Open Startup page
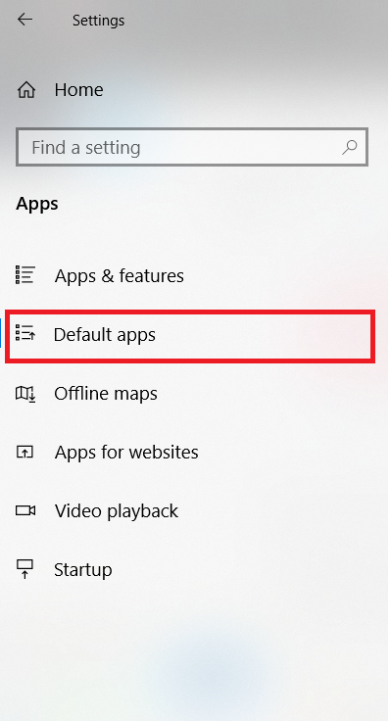This screenshot has height=721, width=390. 82,570
